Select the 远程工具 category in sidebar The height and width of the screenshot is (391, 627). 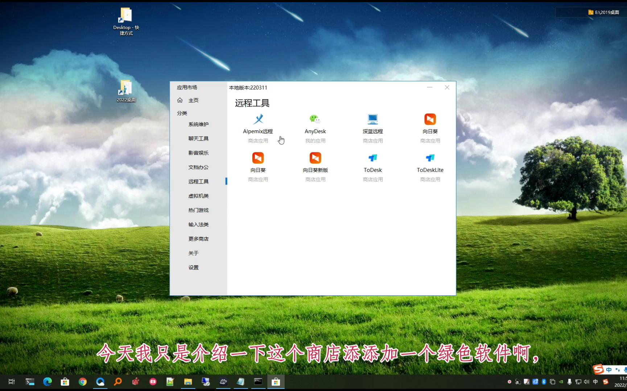point(198,181)
